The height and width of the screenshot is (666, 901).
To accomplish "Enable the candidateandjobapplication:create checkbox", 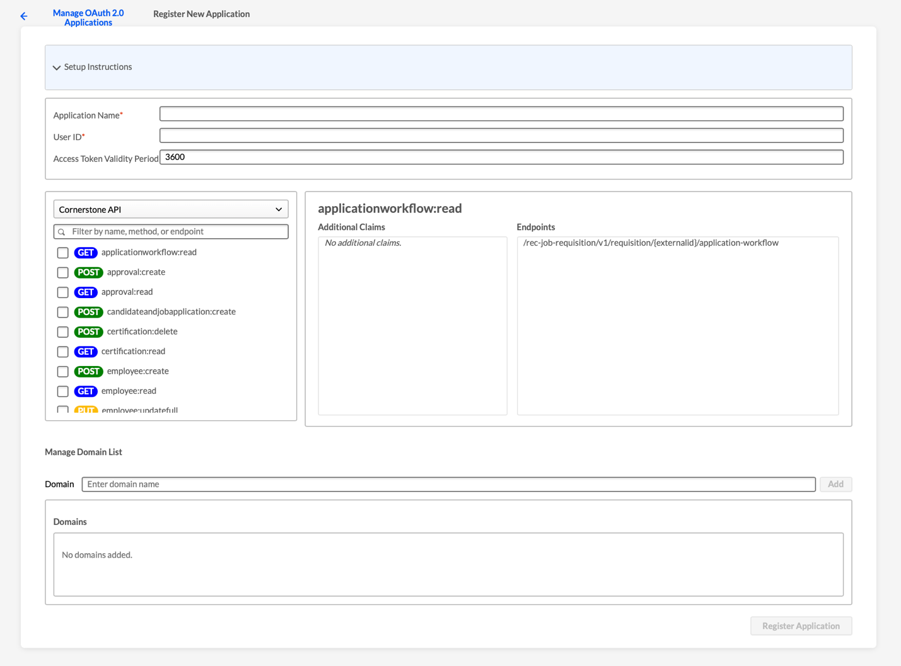I will (x=63, y=312).
